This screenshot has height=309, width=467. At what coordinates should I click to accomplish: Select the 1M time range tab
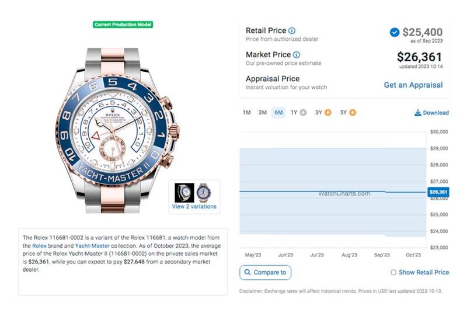tap(246, 113)
